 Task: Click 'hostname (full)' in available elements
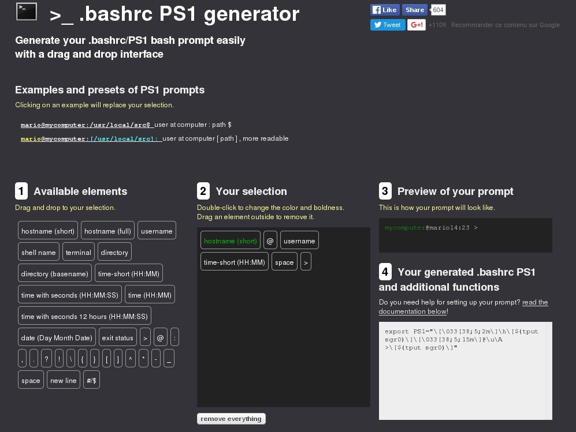pos(107,231)
